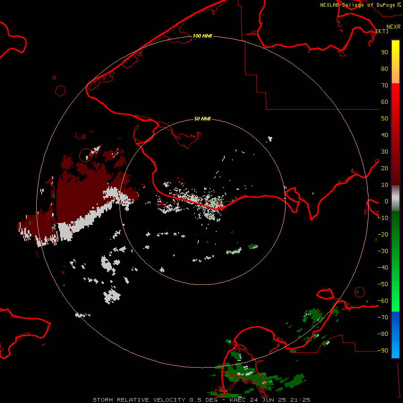Click the 60 value on velocity scale

tap(385, 102)
